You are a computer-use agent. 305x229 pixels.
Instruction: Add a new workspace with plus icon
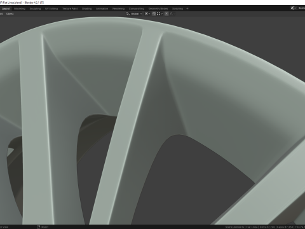pos(187,9)
